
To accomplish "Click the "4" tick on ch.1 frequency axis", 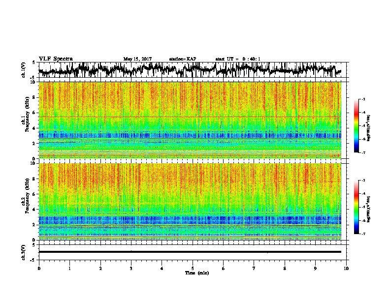I will pos(34,128).
